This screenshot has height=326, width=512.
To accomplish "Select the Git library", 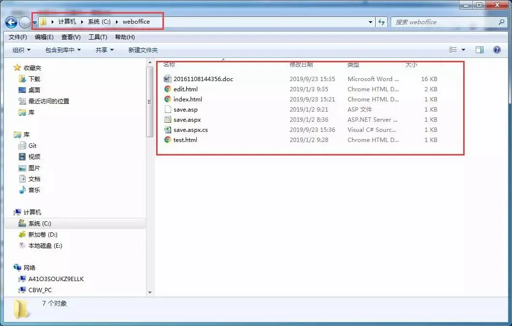I will tap(32, 145).
